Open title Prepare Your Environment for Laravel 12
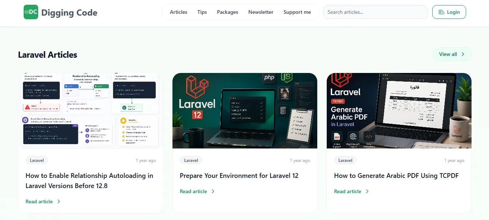 pos(239,176)
